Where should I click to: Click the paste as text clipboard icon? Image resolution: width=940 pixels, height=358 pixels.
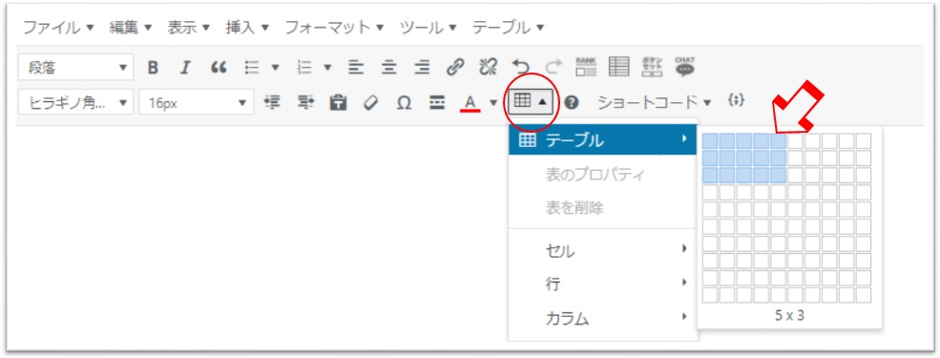coord(339,102)
